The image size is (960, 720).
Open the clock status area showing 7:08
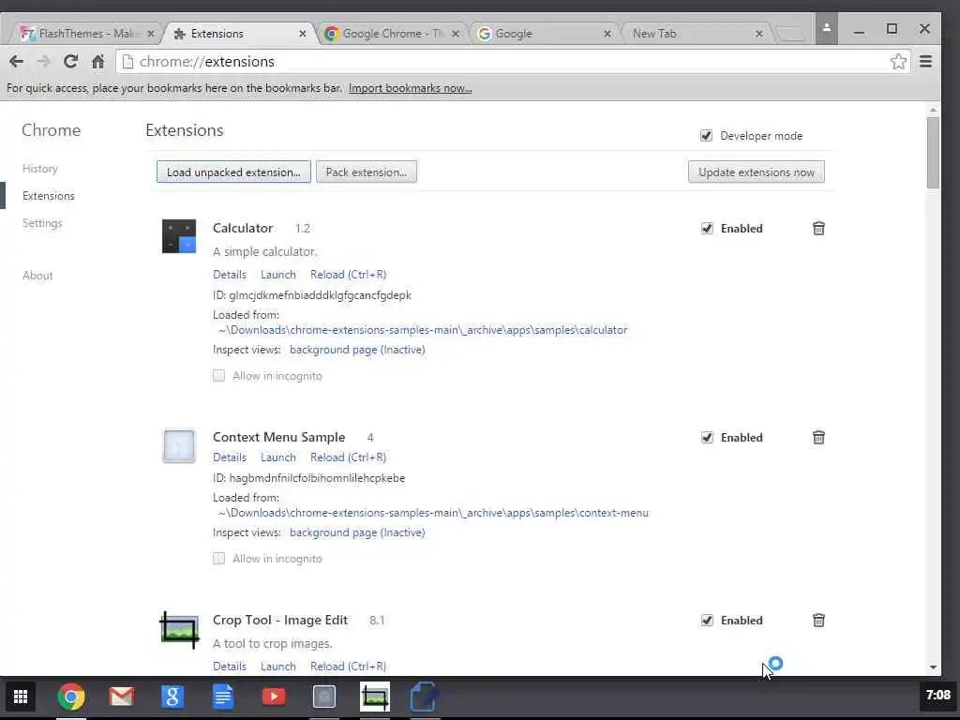(x=937, y=695)
